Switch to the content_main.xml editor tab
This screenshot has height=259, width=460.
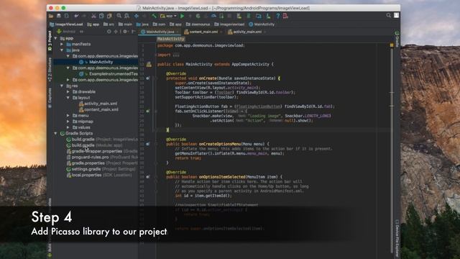coord(203,32)
